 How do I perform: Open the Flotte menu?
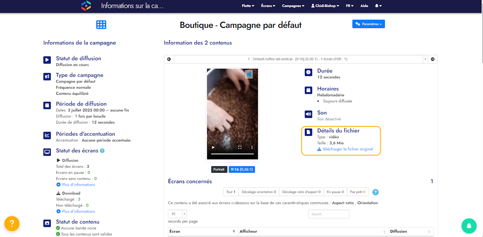[x=248, y=6]
